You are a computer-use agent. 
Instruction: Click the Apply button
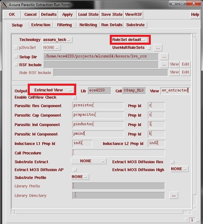[x=68, y=14]
